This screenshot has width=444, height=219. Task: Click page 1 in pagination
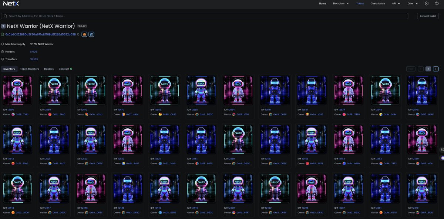(428, 69)
